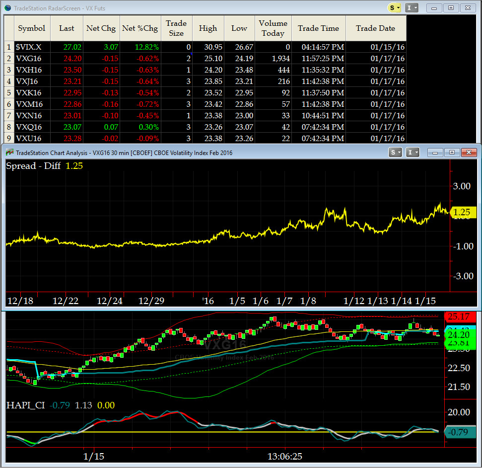Click the HAPI_CI indicator label
Image resolution: width=482 pixels, height=468 pixels.
pyautogui.click(x=25, y=405)
